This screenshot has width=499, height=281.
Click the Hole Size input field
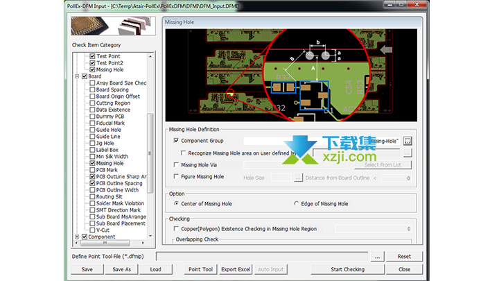281,178
